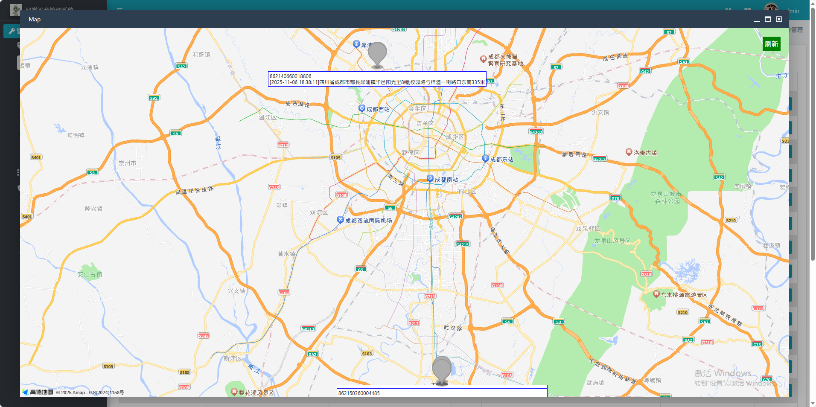Click the green 刷新 refresh button
Image resolution: width=816 pixels, height=407 pixels.
click(771, 44)
